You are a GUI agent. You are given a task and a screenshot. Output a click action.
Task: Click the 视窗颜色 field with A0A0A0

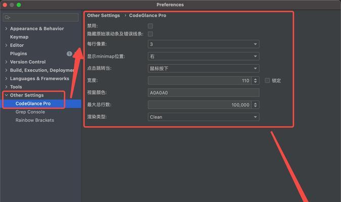click(203, 92)
